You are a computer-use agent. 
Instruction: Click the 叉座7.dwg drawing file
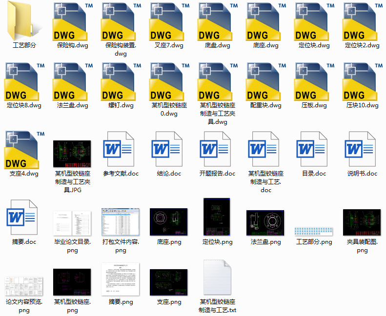click(x=169, y=22)
